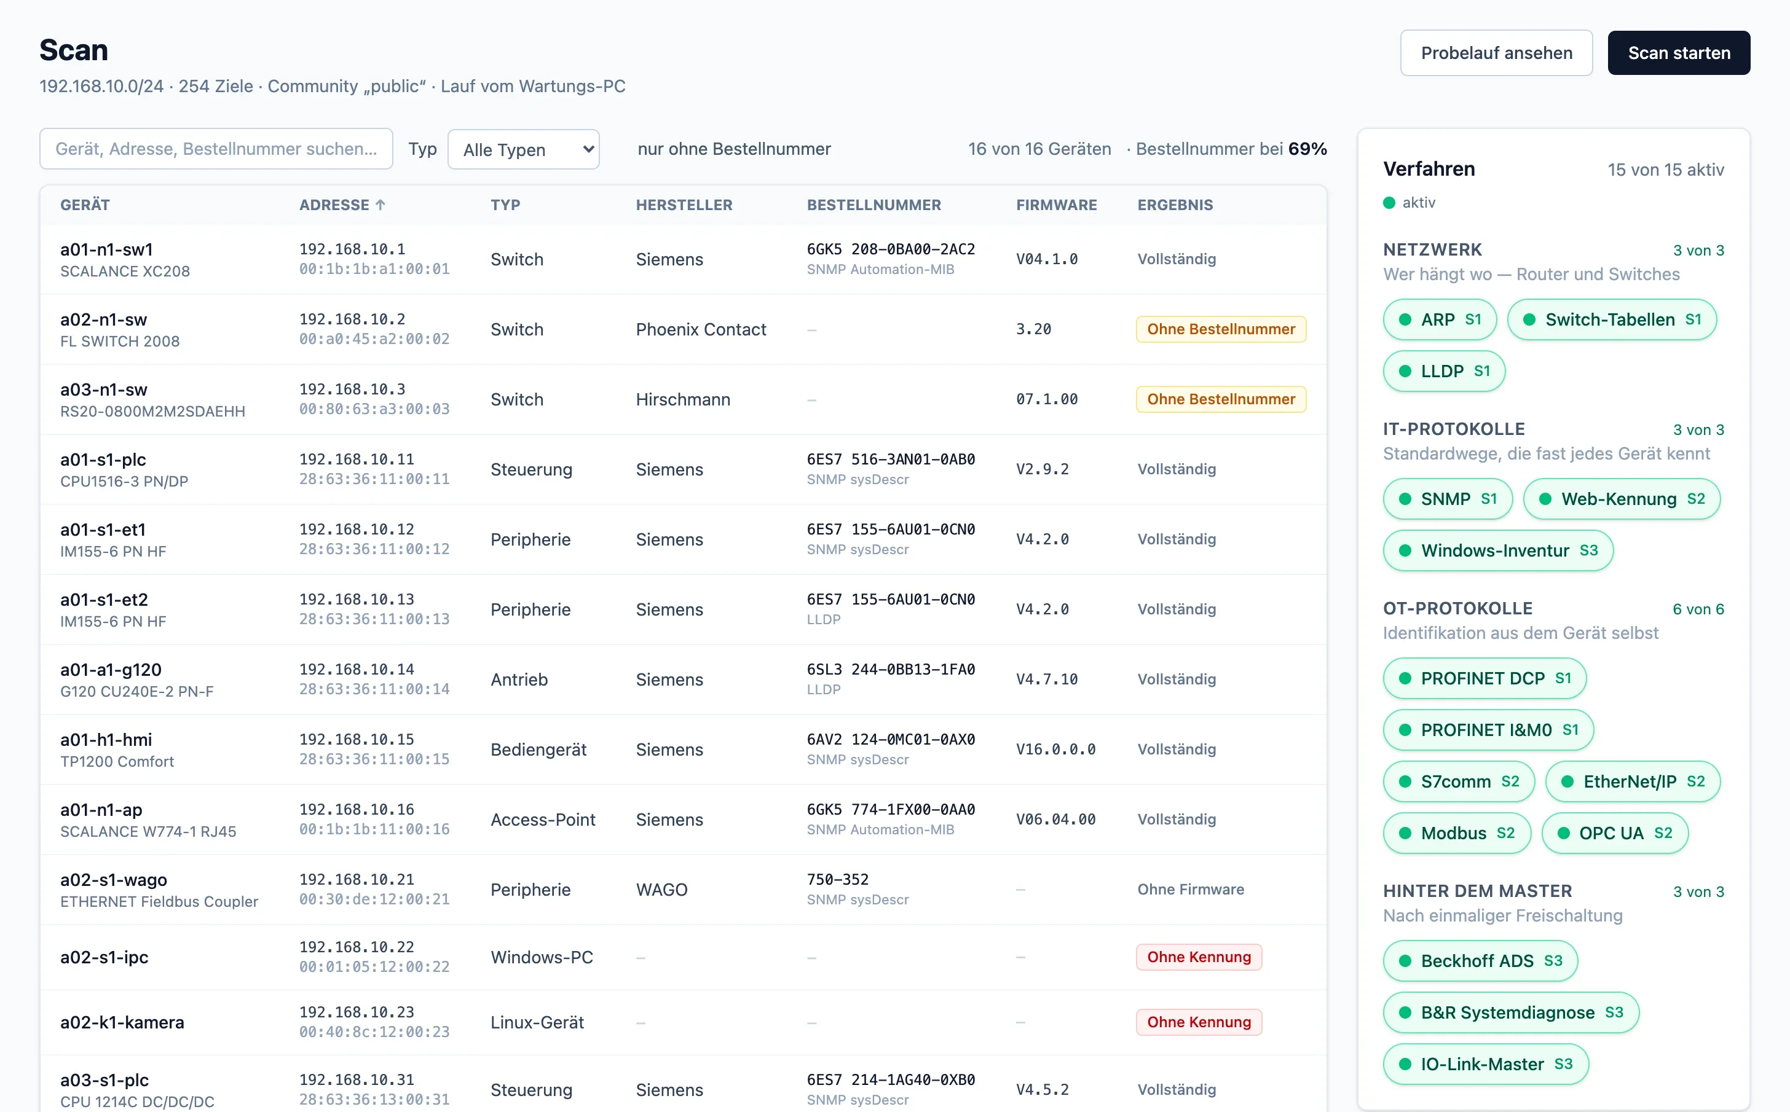Viewport: 1790px width, 1112px height.
Task: Click address 192.168.10.12
Action: (x=356, y=529)
